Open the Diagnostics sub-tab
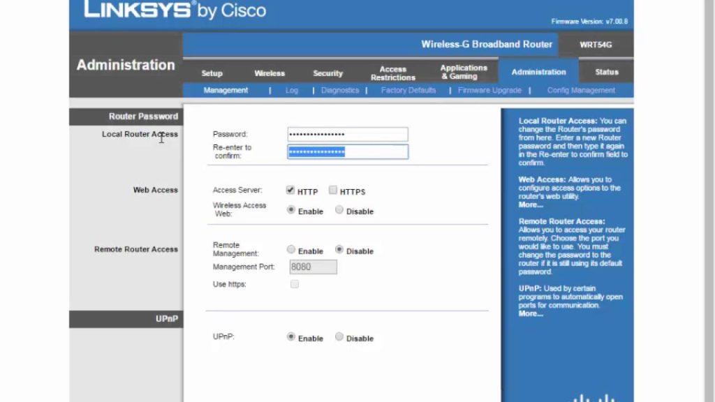Screen dimensions: 715x402 [340, 90]
